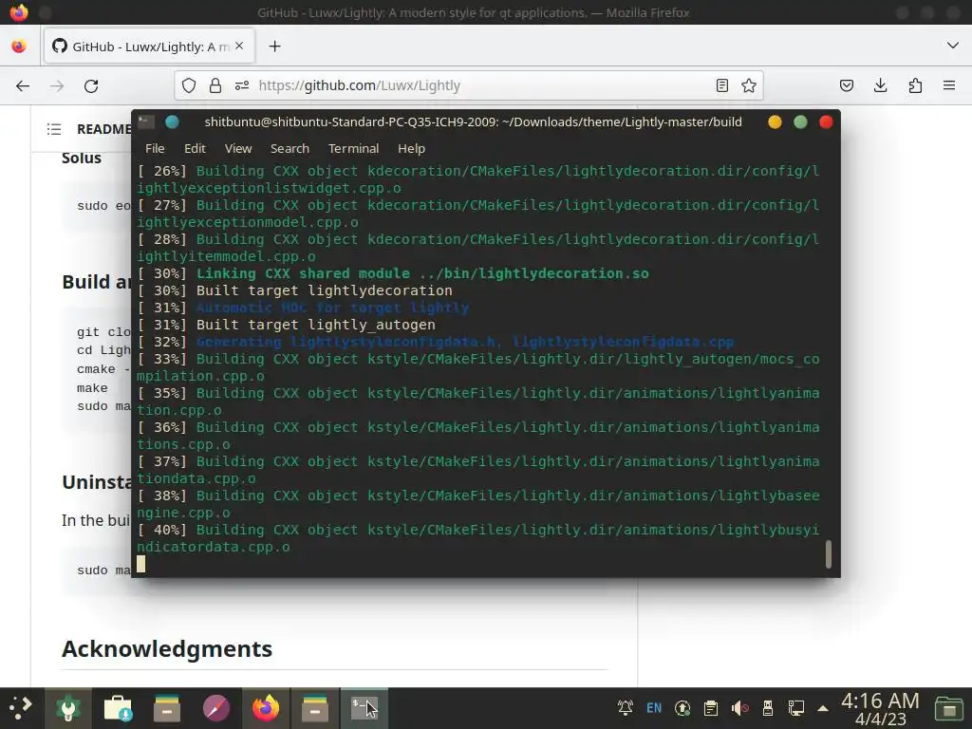Bookmark this page with the star icon

[749, 85]
